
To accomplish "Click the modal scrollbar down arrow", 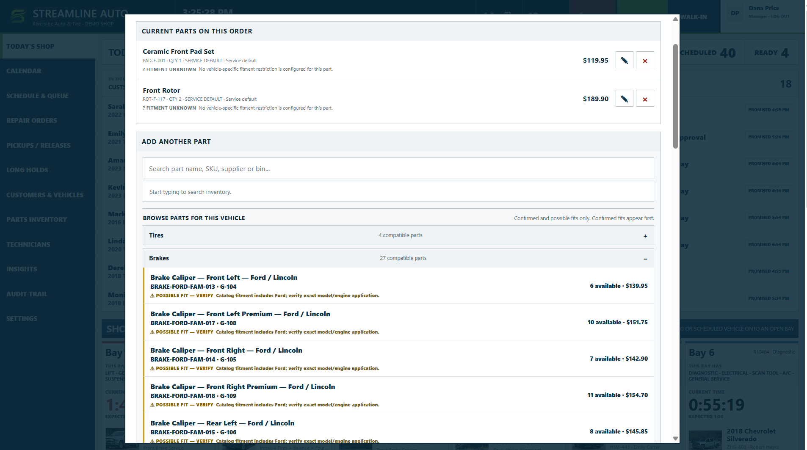I will 675,439.
